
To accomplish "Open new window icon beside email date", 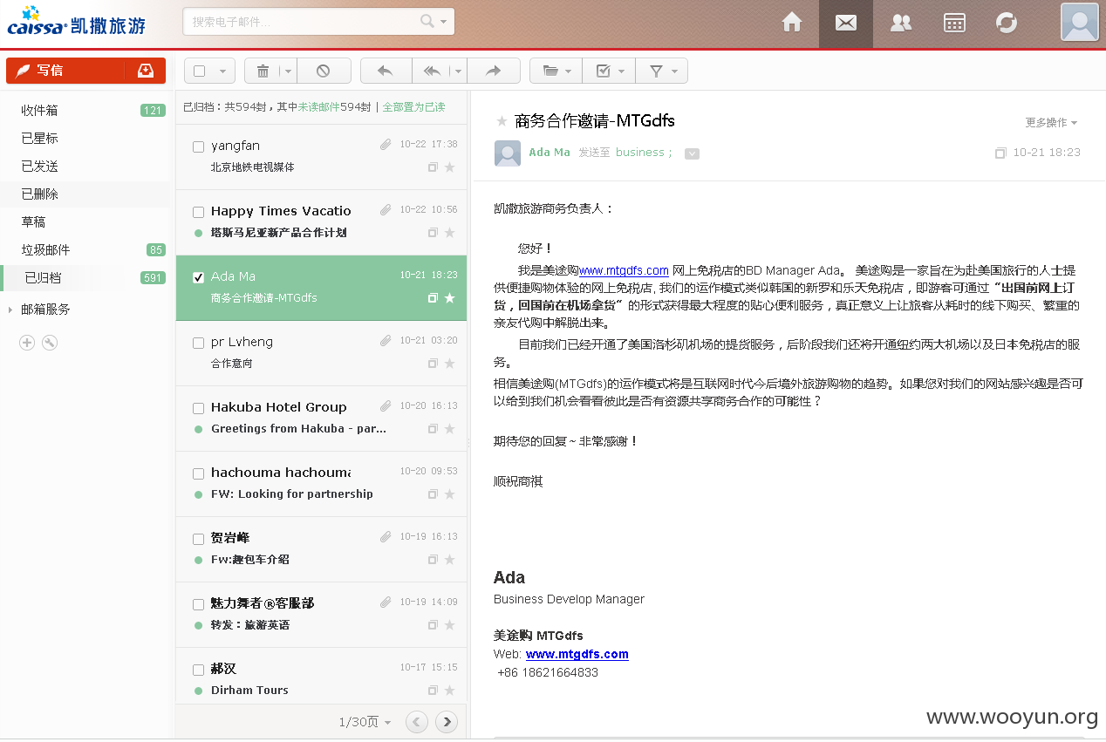I will pos(1000,153).
